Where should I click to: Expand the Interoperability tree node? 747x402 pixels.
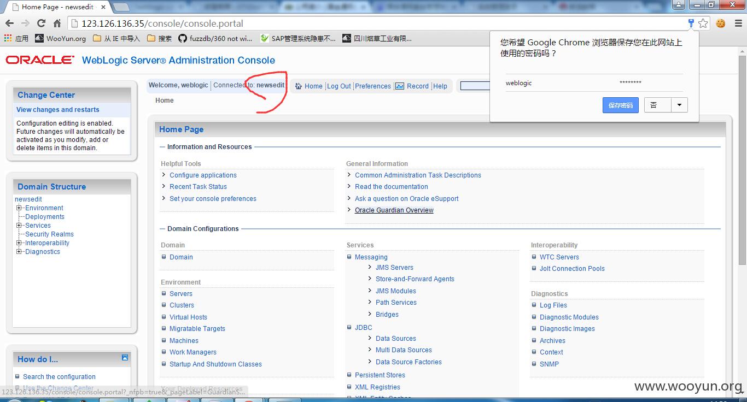click(19, 243)
